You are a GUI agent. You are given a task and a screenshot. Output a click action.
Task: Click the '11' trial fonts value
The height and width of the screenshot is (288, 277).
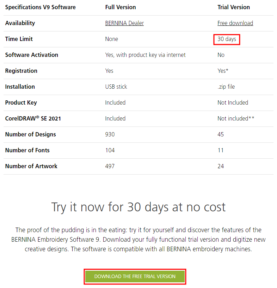(x=221, y=150)
